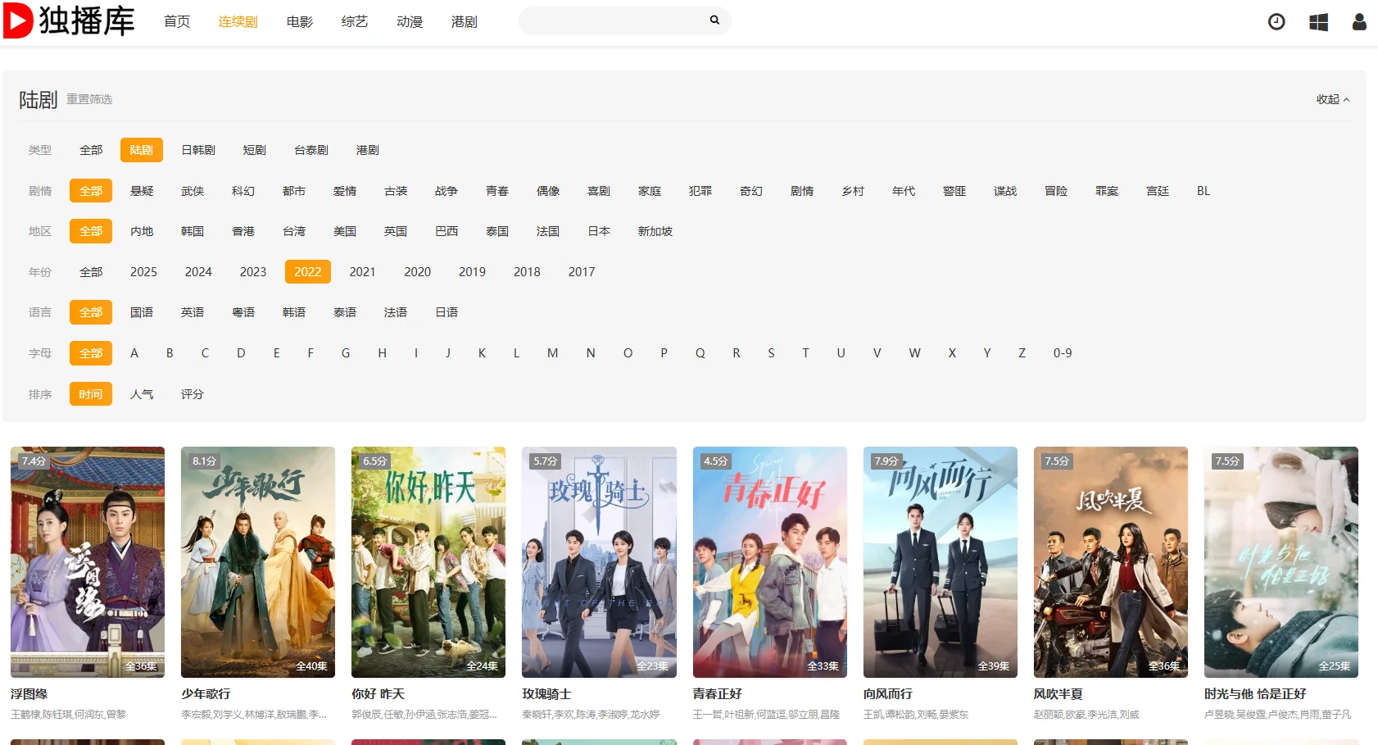The height and width of the screenshot is (745, 1378).
Task: Sort by 人气
Action: tap(142, 394)
